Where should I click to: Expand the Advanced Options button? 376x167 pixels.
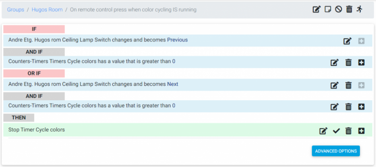[336, 151]
